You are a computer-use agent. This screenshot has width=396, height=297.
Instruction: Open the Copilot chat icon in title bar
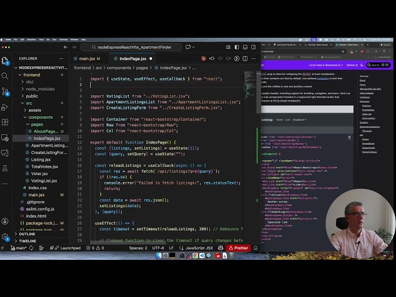pos(188,47)
